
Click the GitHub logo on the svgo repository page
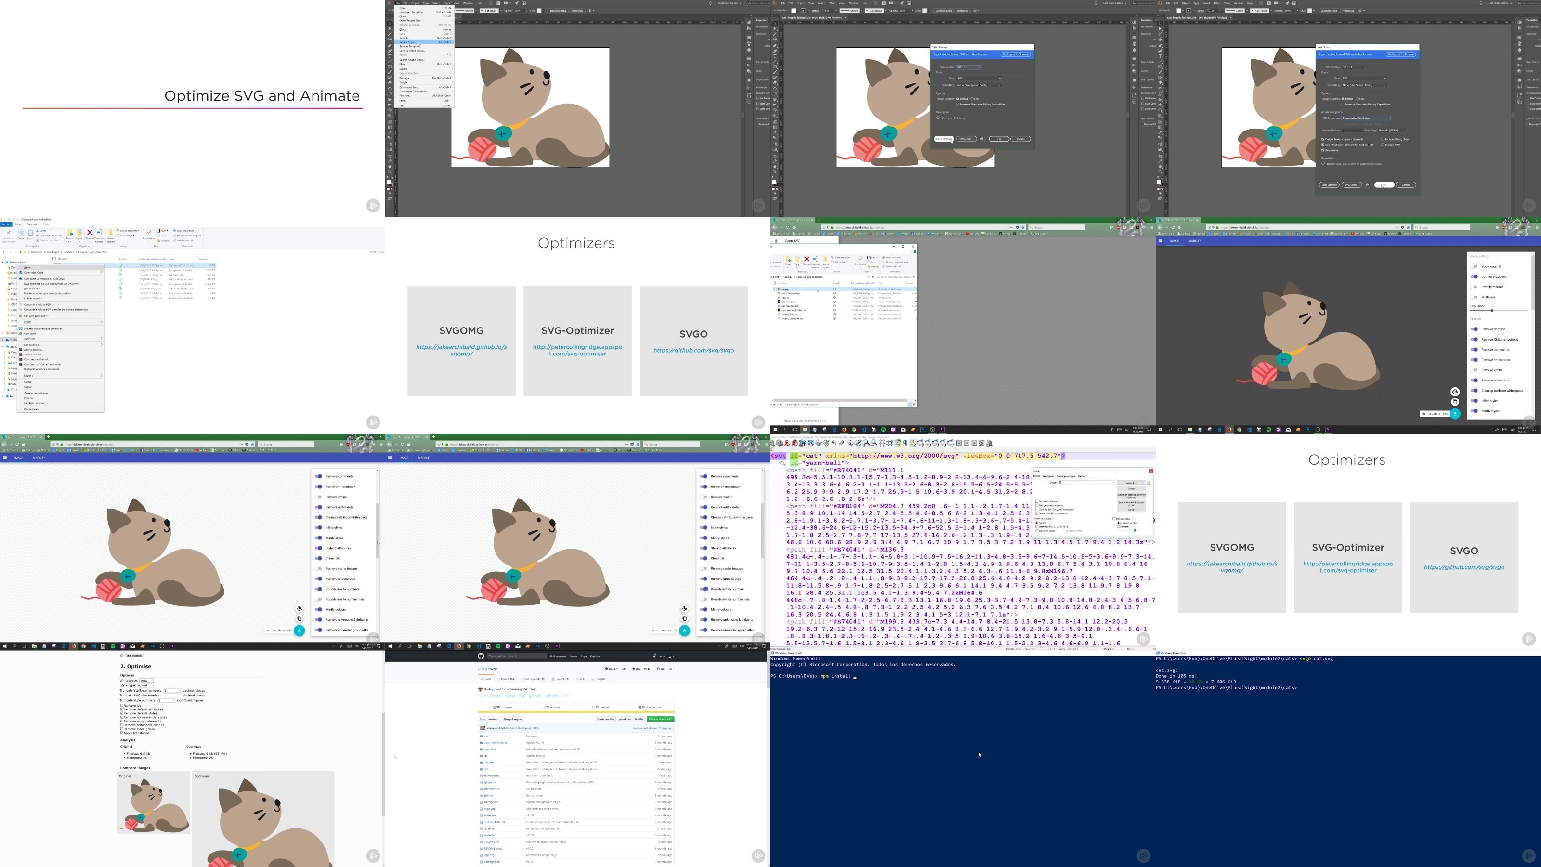(481, 656)
